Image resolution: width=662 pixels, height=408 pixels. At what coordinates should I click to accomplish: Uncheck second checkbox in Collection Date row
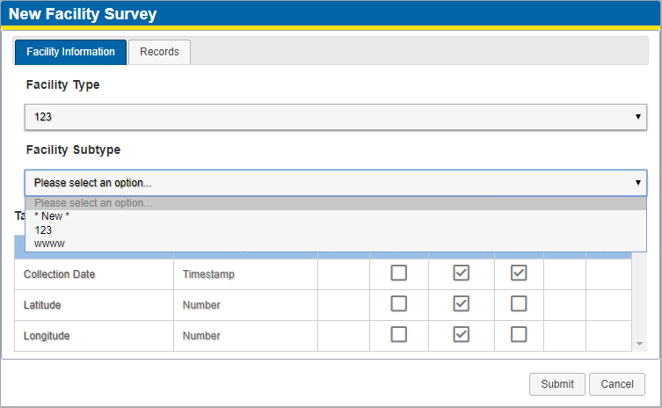click(461, 273)
